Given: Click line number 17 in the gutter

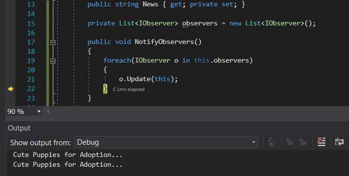Looking at the screenshot, I should point(31,42).
